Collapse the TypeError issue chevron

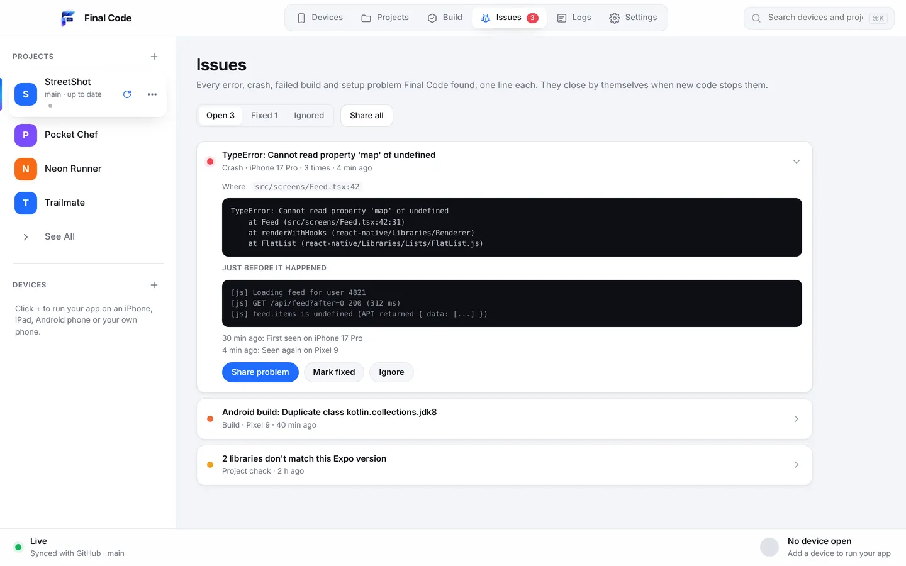click(797, 162)
